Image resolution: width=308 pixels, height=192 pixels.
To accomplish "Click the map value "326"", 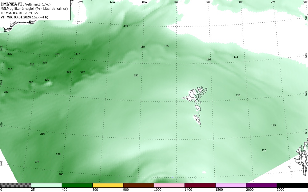I will point(10,54).
